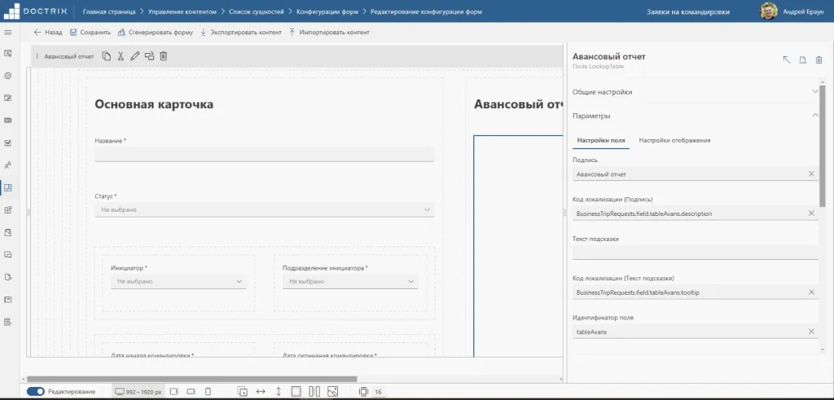Click the image placeholder icon in the bottom bar

tap(333, 392)
